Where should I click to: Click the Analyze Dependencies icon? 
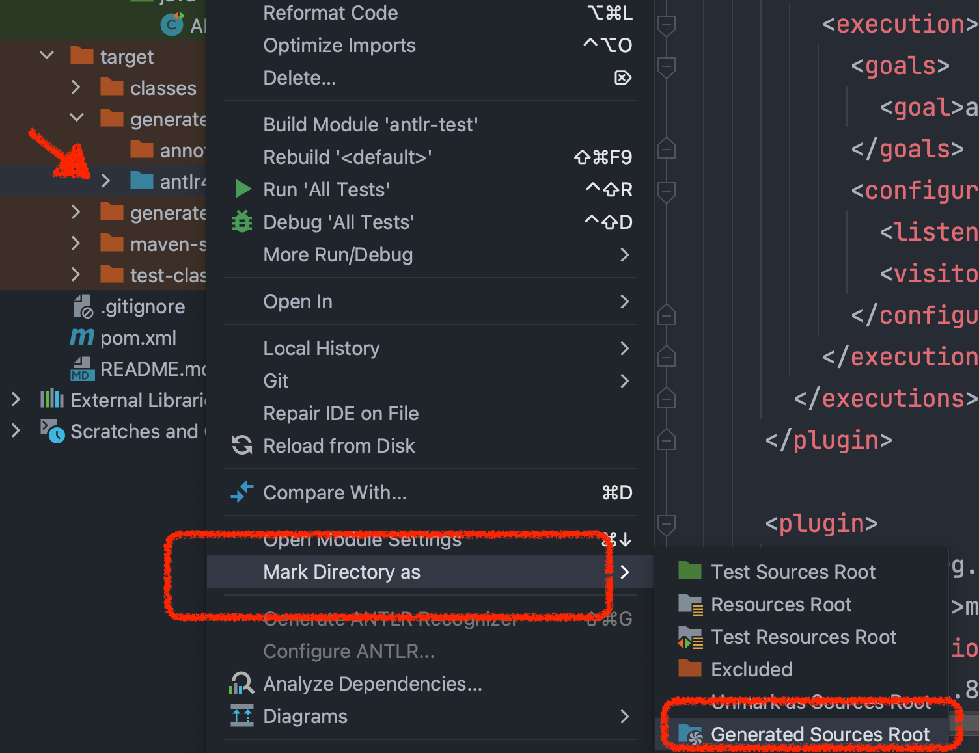pos(242,683)
